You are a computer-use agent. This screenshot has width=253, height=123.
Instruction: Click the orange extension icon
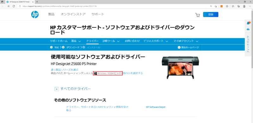(222, 6)
